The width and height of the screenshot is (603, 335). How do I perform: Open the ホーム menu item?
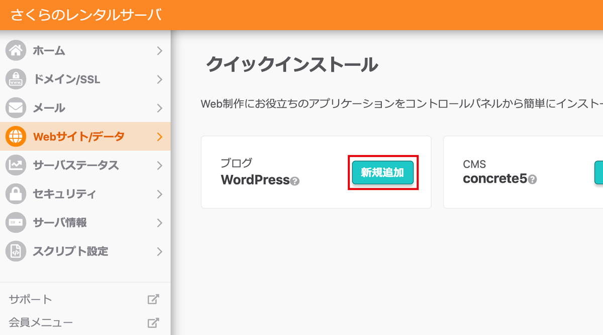[85, 50]
